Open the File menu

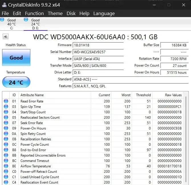coord(5,13)
